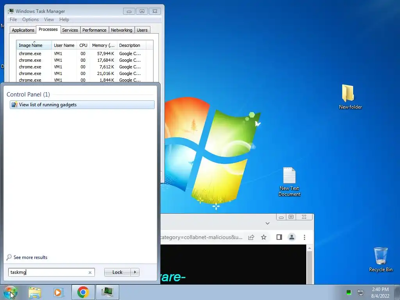Launch Windows Media Player from the taskbar
This screenshot has width=400, height=300.
coord(58,292)
